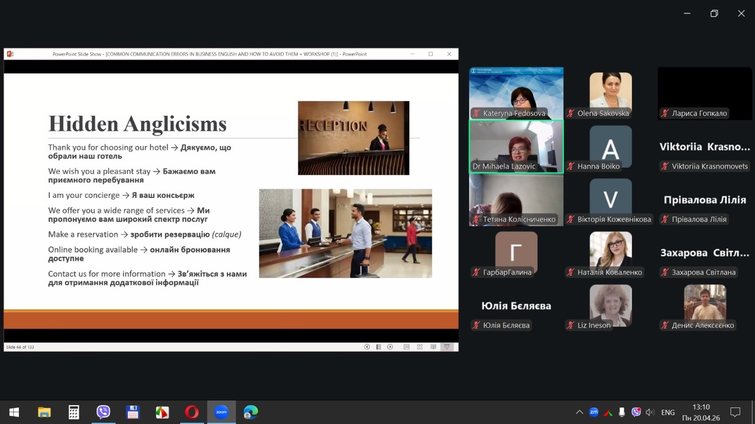Click Liz Ineson's participant tile

coord(610,307)
